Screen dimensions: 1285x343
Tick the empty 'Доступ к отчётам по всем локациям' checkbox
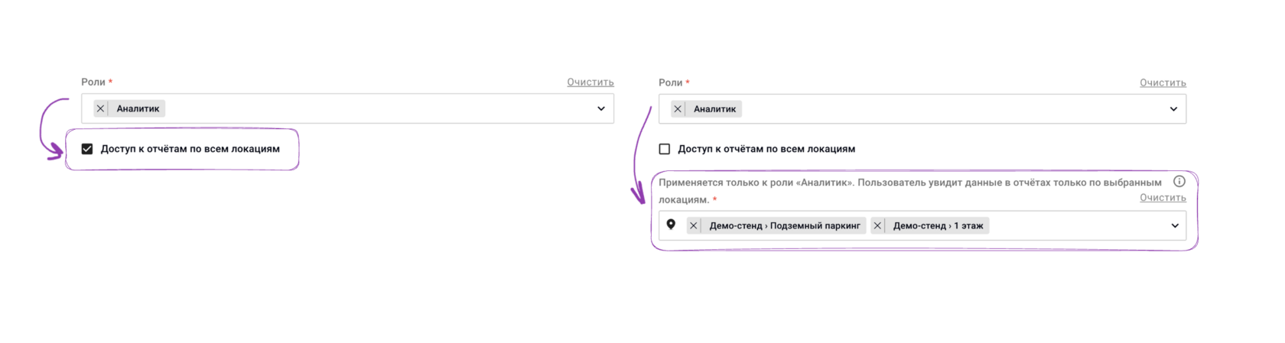click(x=665, y=149)
